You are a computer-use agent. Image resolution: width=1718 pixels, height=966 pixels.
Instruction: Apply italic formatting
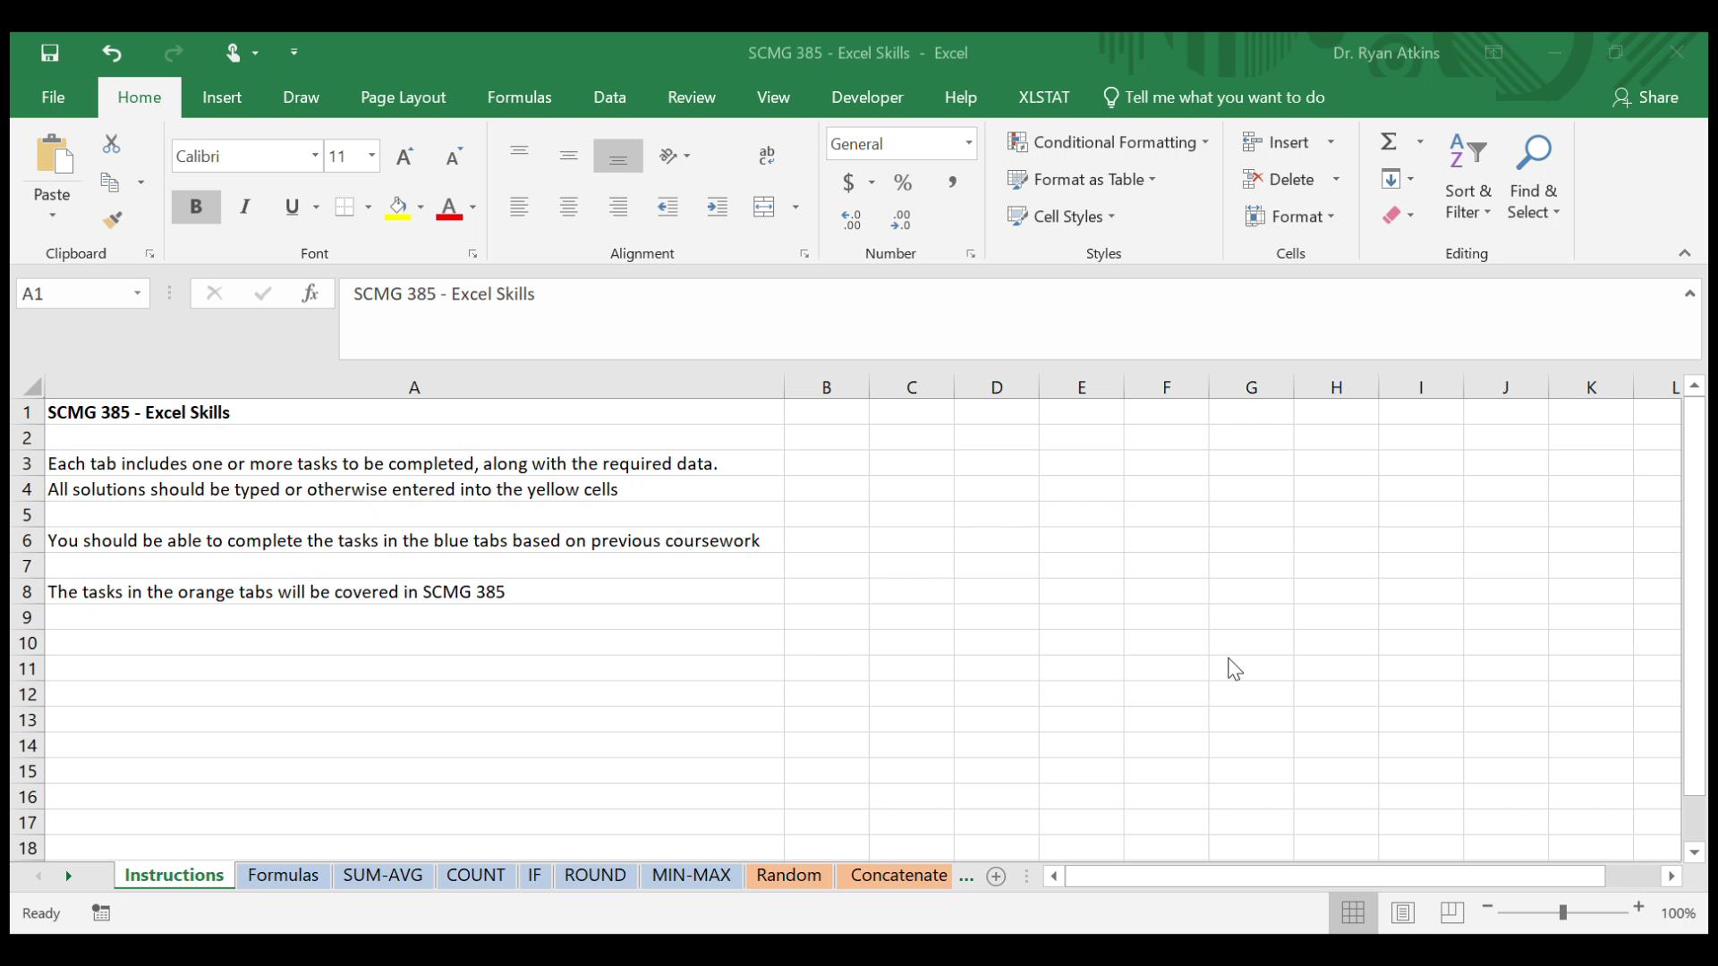tap(244, 207)
